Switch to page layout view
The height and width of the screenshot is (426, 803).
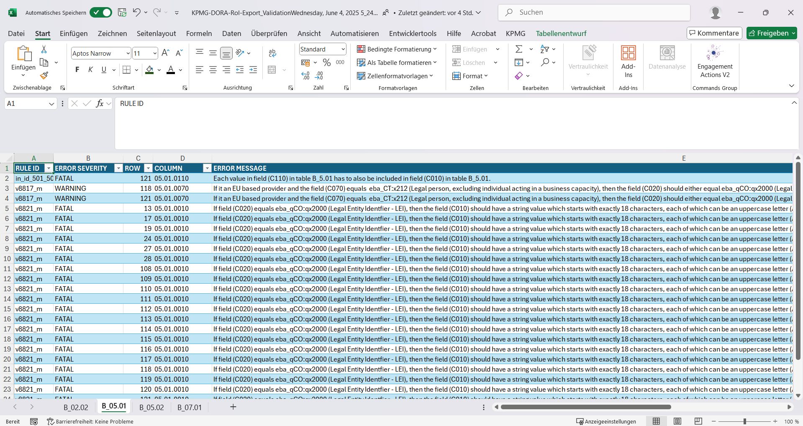click(x=677, y=421)
